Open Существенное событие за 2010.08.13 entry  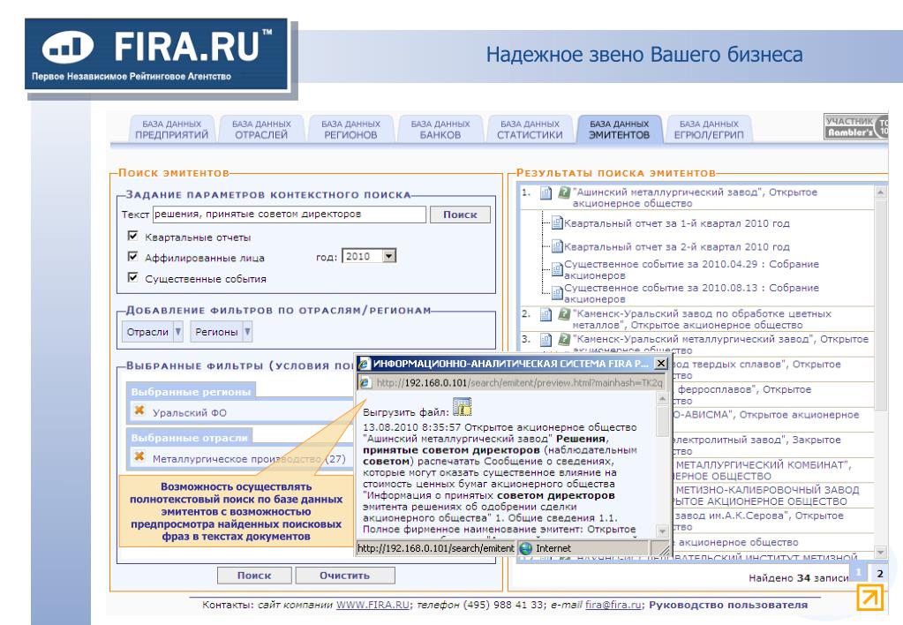coord(691,293)
